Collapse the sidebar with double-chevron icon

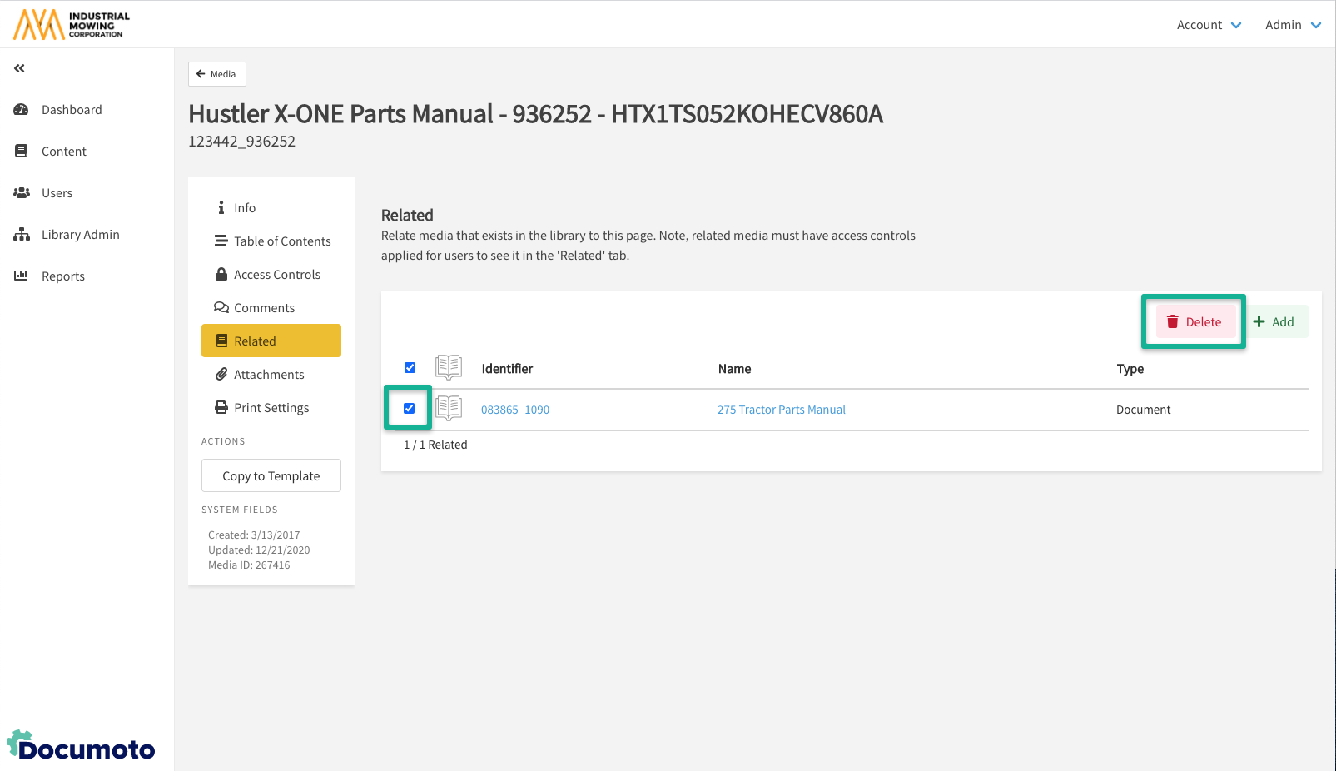(19, 68)
